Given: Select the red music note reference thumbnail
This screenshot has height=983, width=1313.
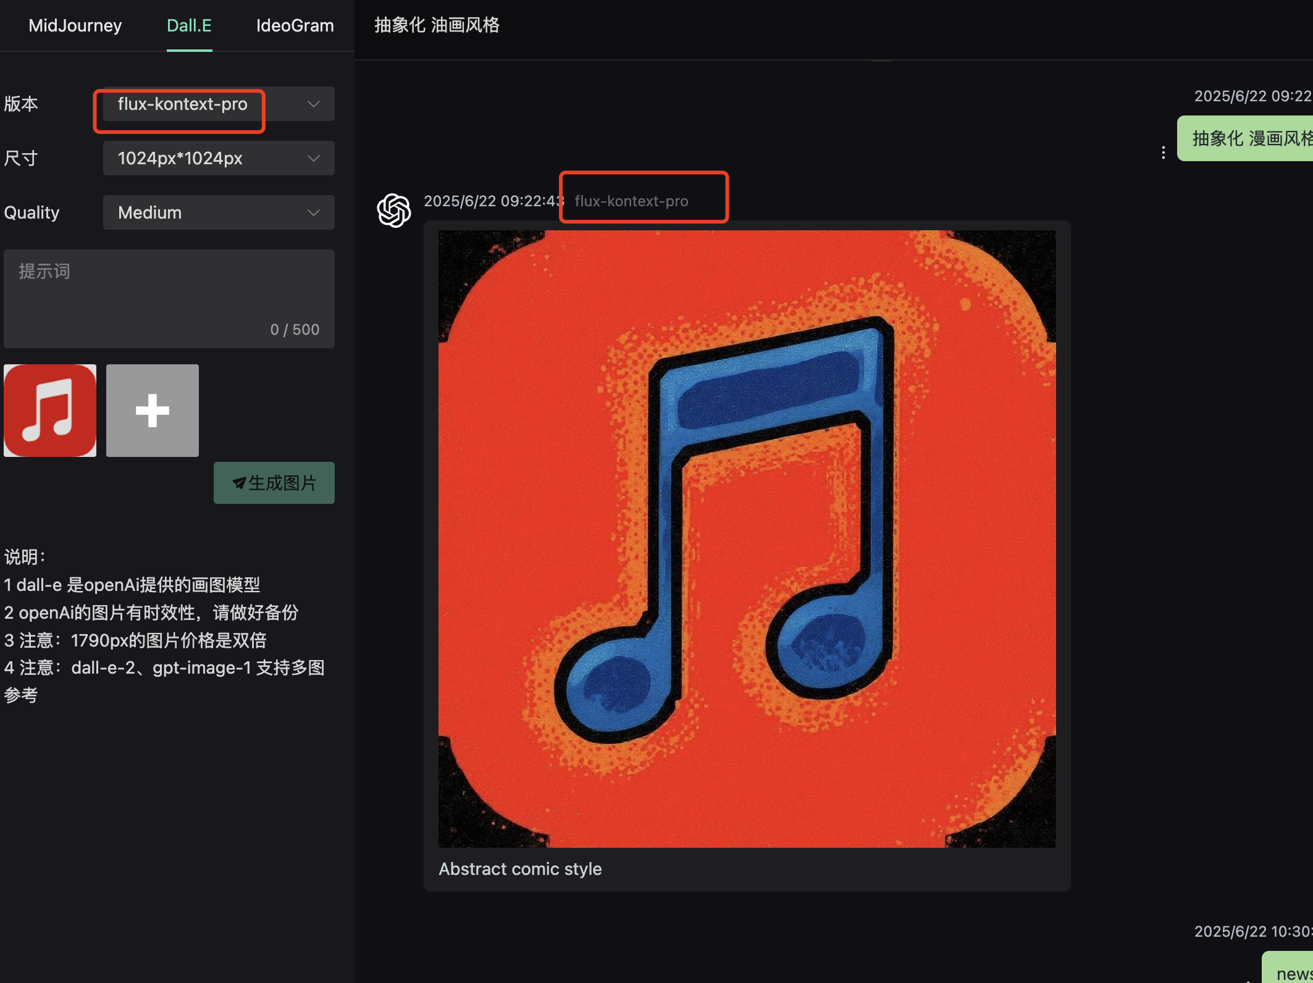Looking at the screenshot, I should (50, 411).
